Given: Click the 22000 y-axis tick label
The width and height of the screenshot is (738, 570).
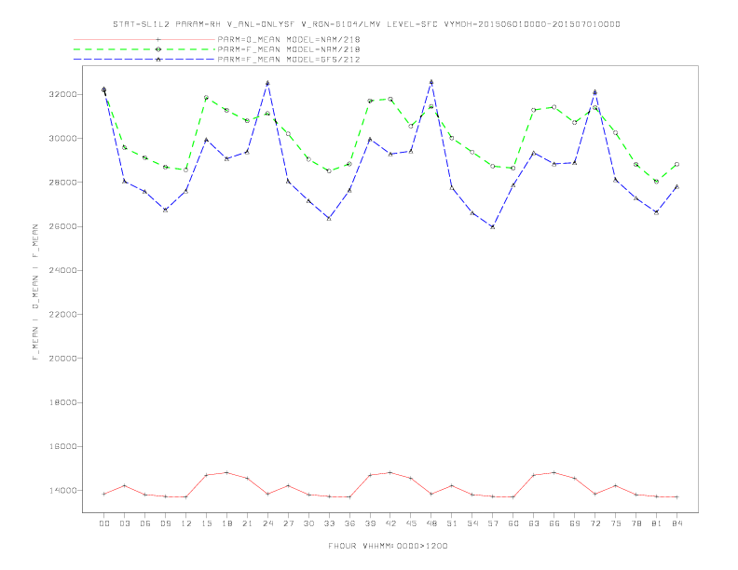Looking at the screenshot, I should point(62,314).
